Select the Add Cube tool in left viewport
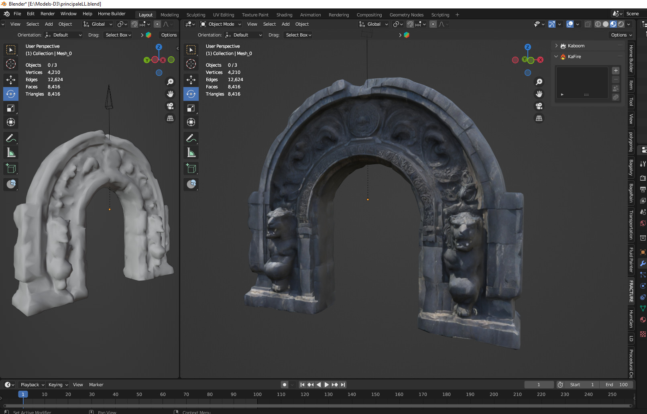Viewport: 647px width, 414px height. pyautogui.click(x=11, y=169)
